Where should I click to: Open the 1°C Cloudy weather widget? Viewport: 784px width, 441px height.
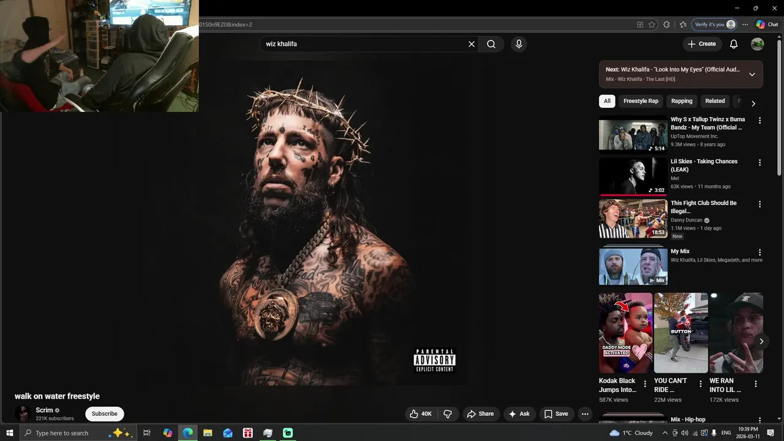(631, 433)
